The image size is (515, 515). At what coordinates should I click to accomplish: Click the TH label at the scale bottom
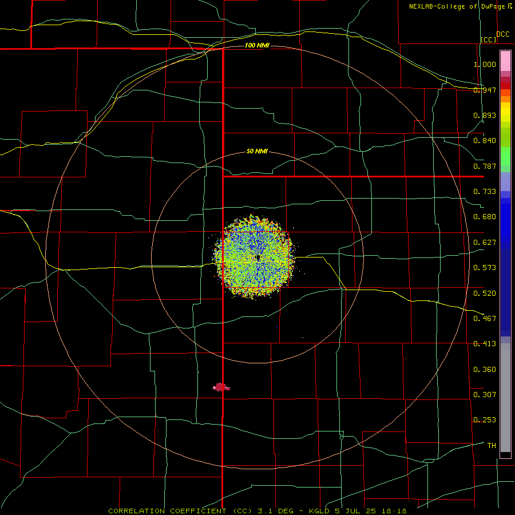pyautogui.click(x=492, y=446)
